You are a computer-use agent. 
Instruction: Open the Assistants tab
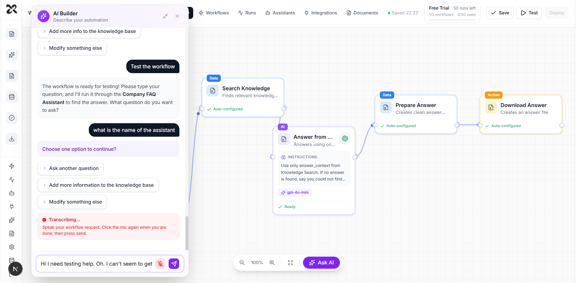click(280, 13)
